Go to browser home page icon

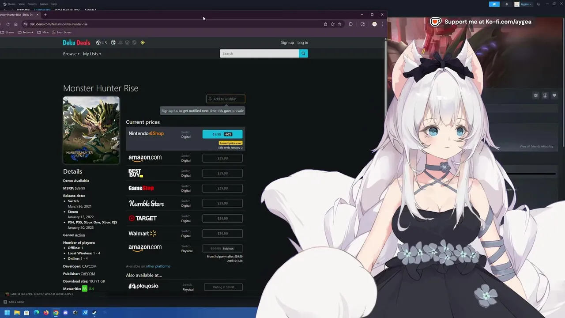[16, 24]
